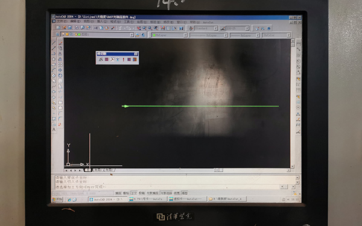The width and height of the screenshot is (362, 226).
Task: Click the Multiline Text tool icon
Action: (x=54, y=130)
